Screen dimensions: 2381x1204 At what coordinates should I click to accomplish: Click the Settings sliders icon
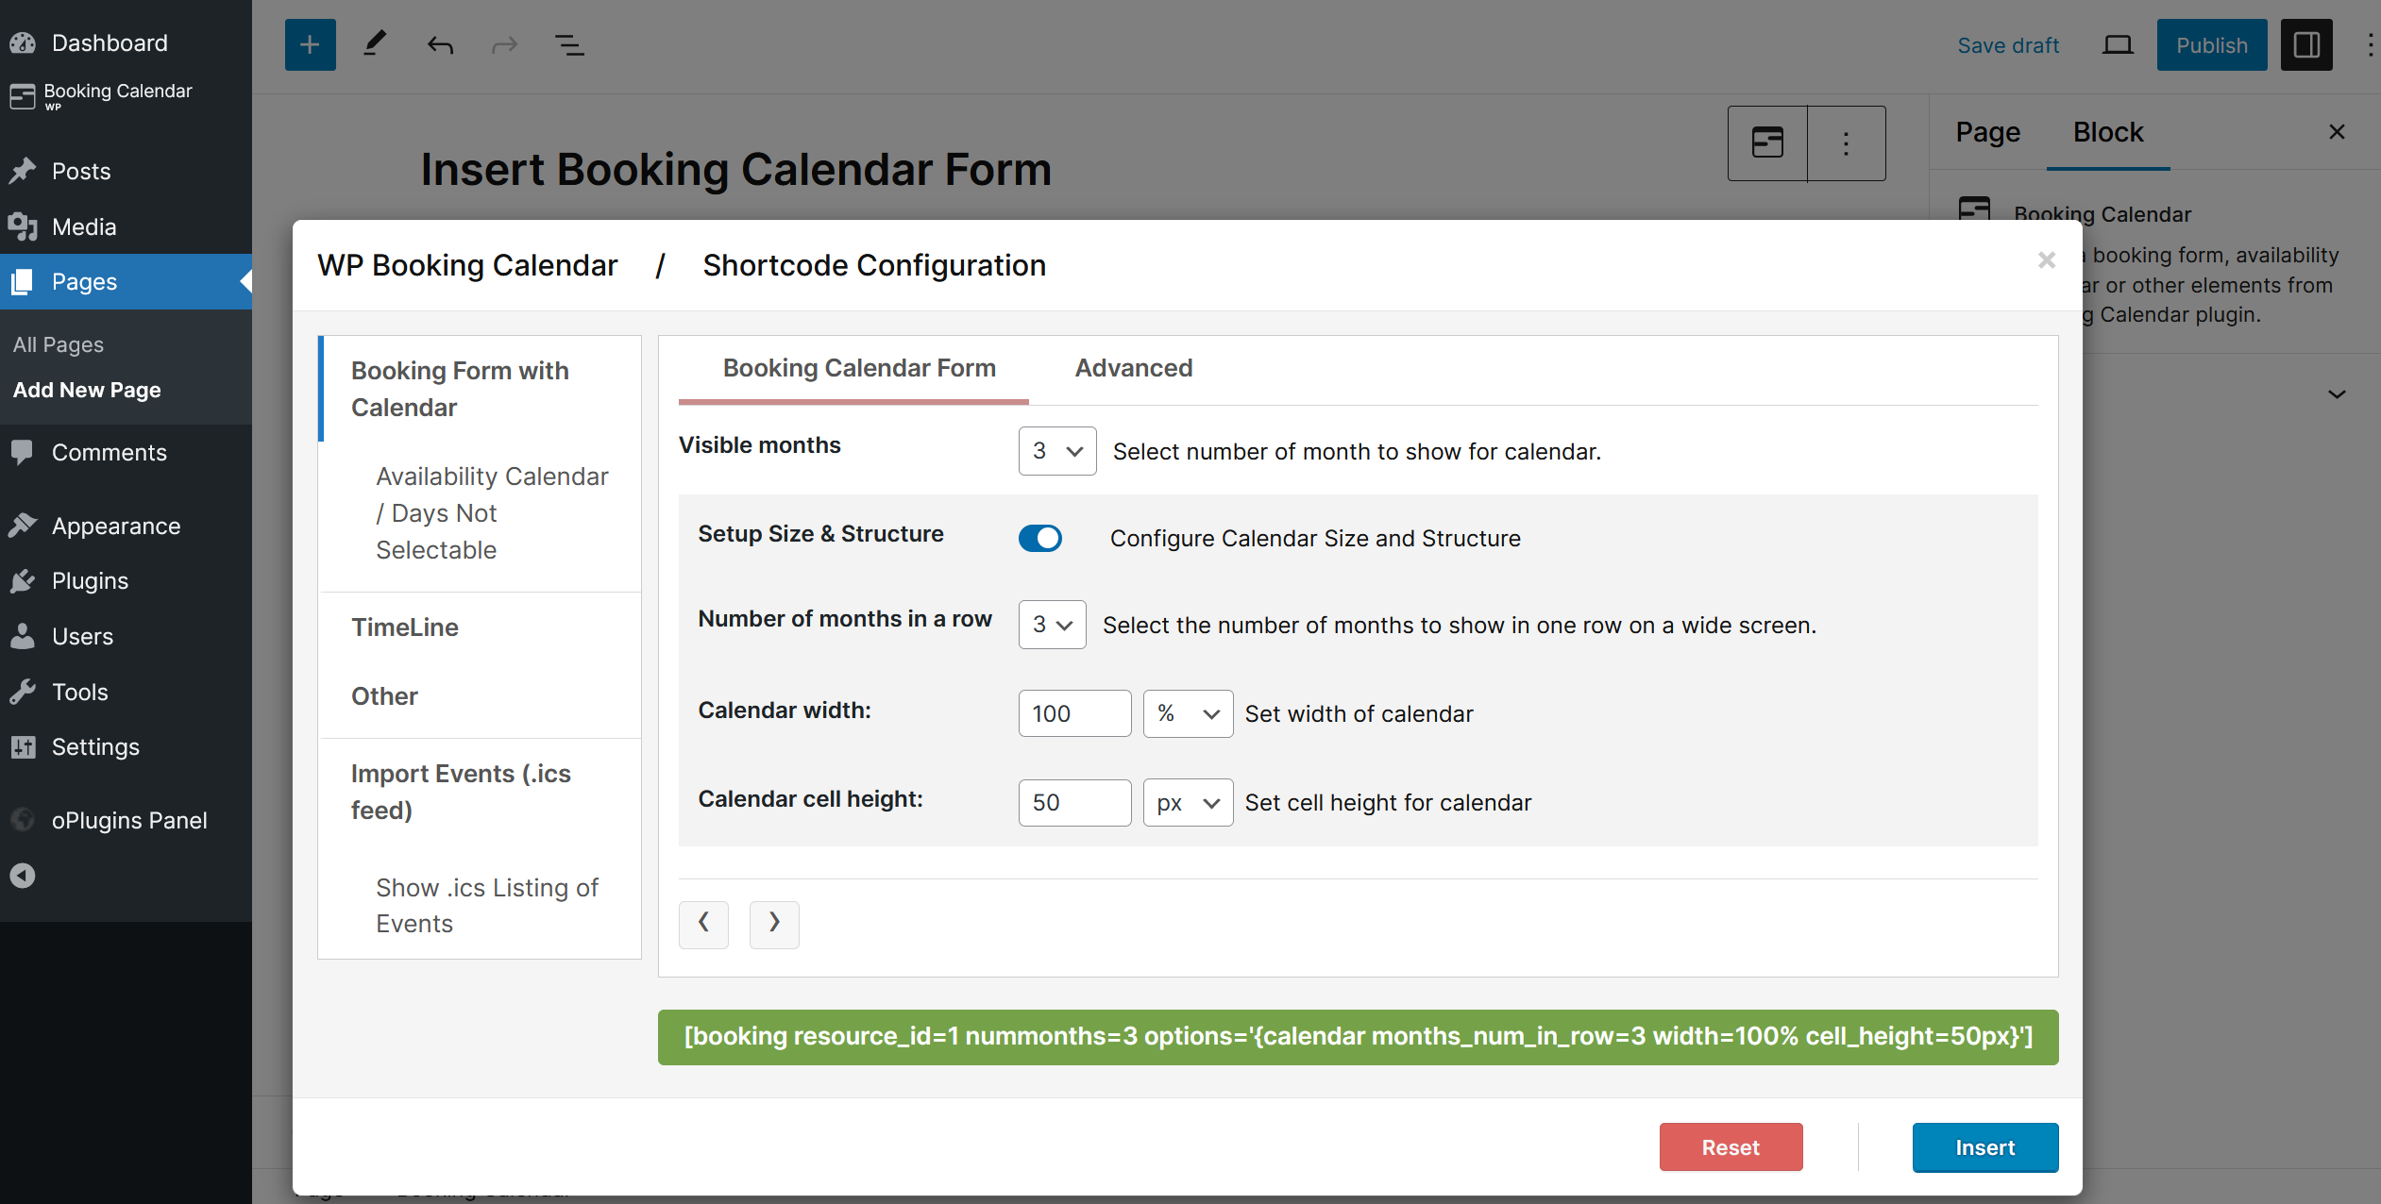pos(23,746)
